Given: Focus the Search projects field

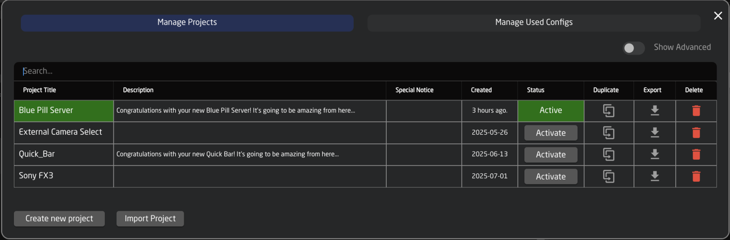Looking at the screenshot, I should pyautogui.click(x=365, y=71).
